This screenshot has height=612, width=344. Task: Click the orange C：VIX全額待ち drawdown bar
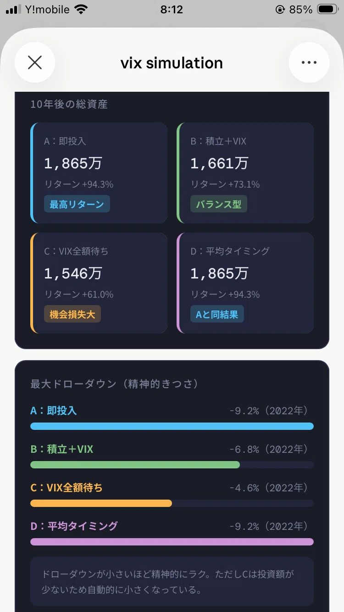tap(101, 503)
